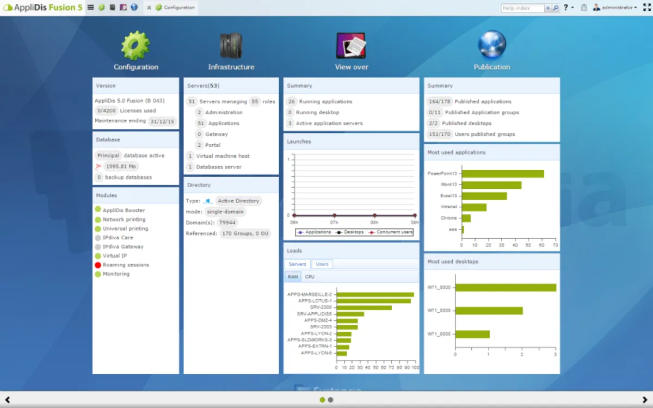Open the large Infrastructure server icon

click(x=231, y=46)
